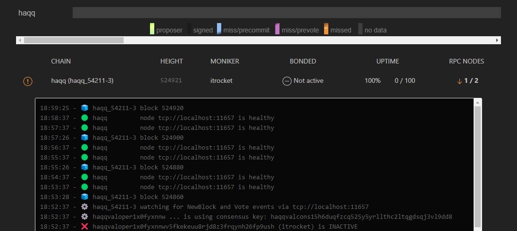517x231 pixels.
Task: Click the blue cube icon for block 524860
Action: 84,197
